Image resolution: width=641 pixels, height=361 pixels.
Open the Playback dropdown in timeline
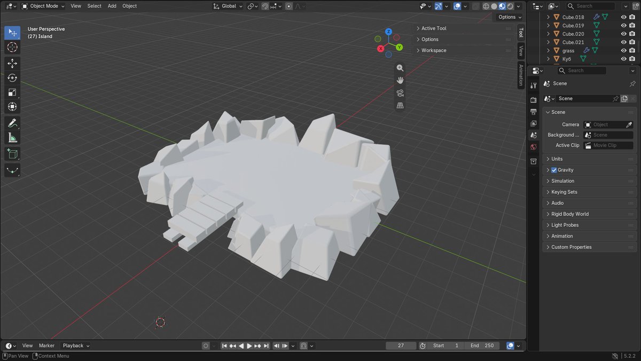pyautogui.click(x=76, y=346)
